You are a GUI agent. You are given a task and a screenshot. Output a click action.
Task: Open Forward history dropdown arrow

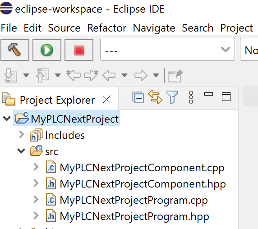pos(156,75)
